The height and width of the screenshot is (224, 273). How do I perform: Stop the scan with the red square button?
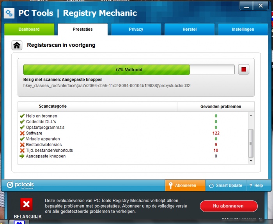point(244,70)
